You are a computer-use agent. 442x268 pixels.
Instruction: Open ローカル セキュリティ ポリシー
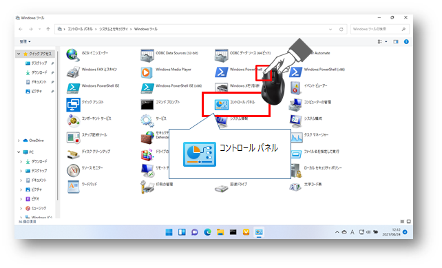click(x=316, y=170)
